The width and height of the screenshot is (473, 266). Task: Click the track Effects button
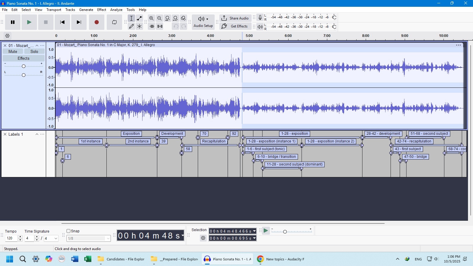23,59
